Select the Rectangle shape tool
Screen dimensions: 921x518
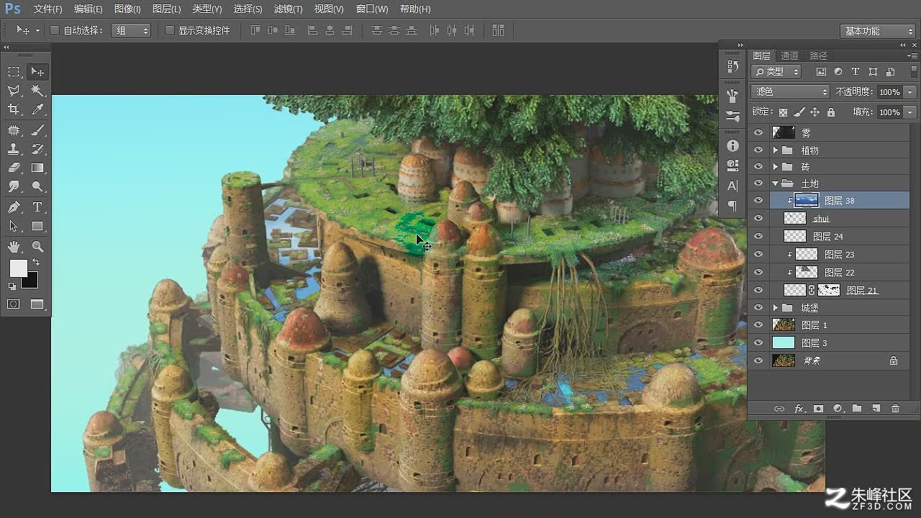pyautogui.click(x=37, y=226)
